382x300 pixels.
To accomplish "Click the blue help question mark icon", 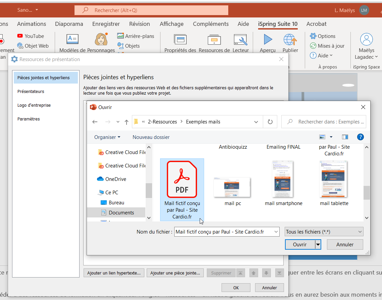I will pyautogui.click(x=360, y=137).
